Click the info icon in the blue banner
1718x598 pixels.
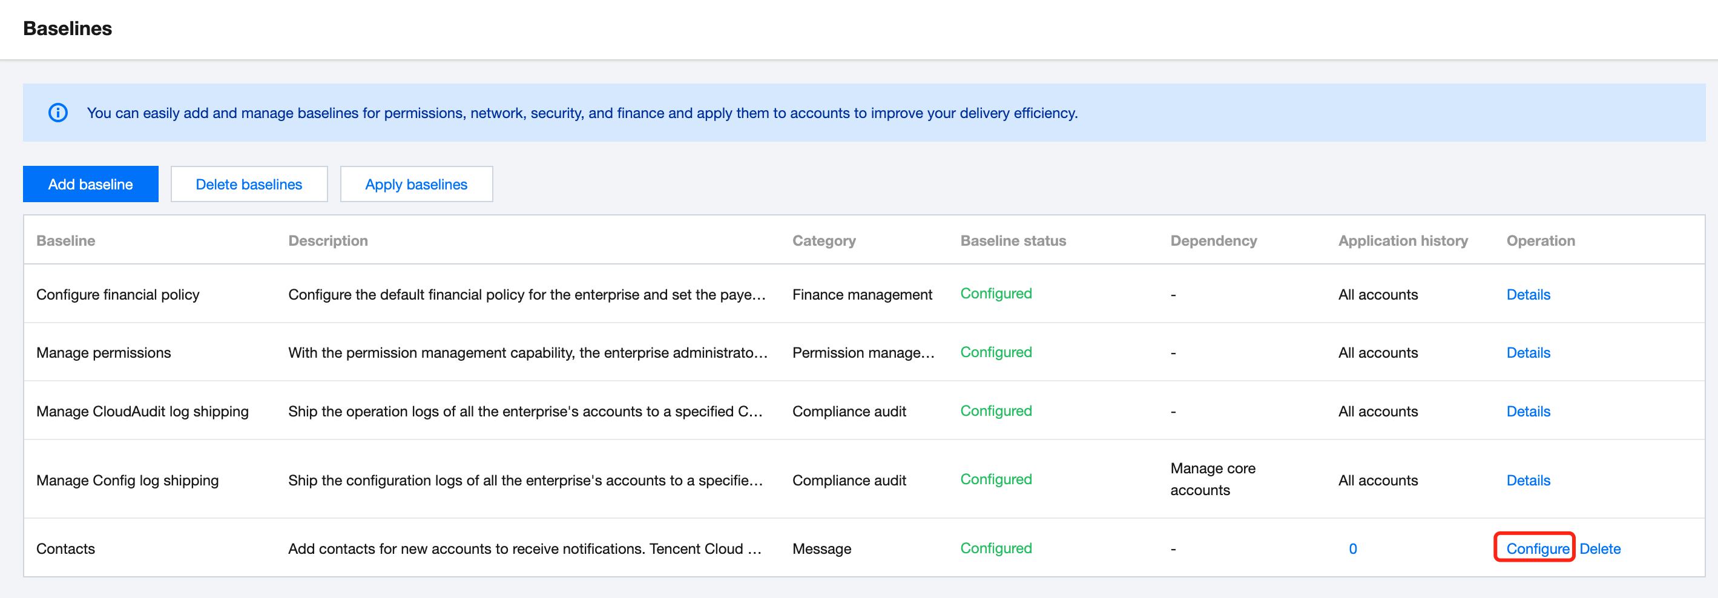[x=58, y=113]
